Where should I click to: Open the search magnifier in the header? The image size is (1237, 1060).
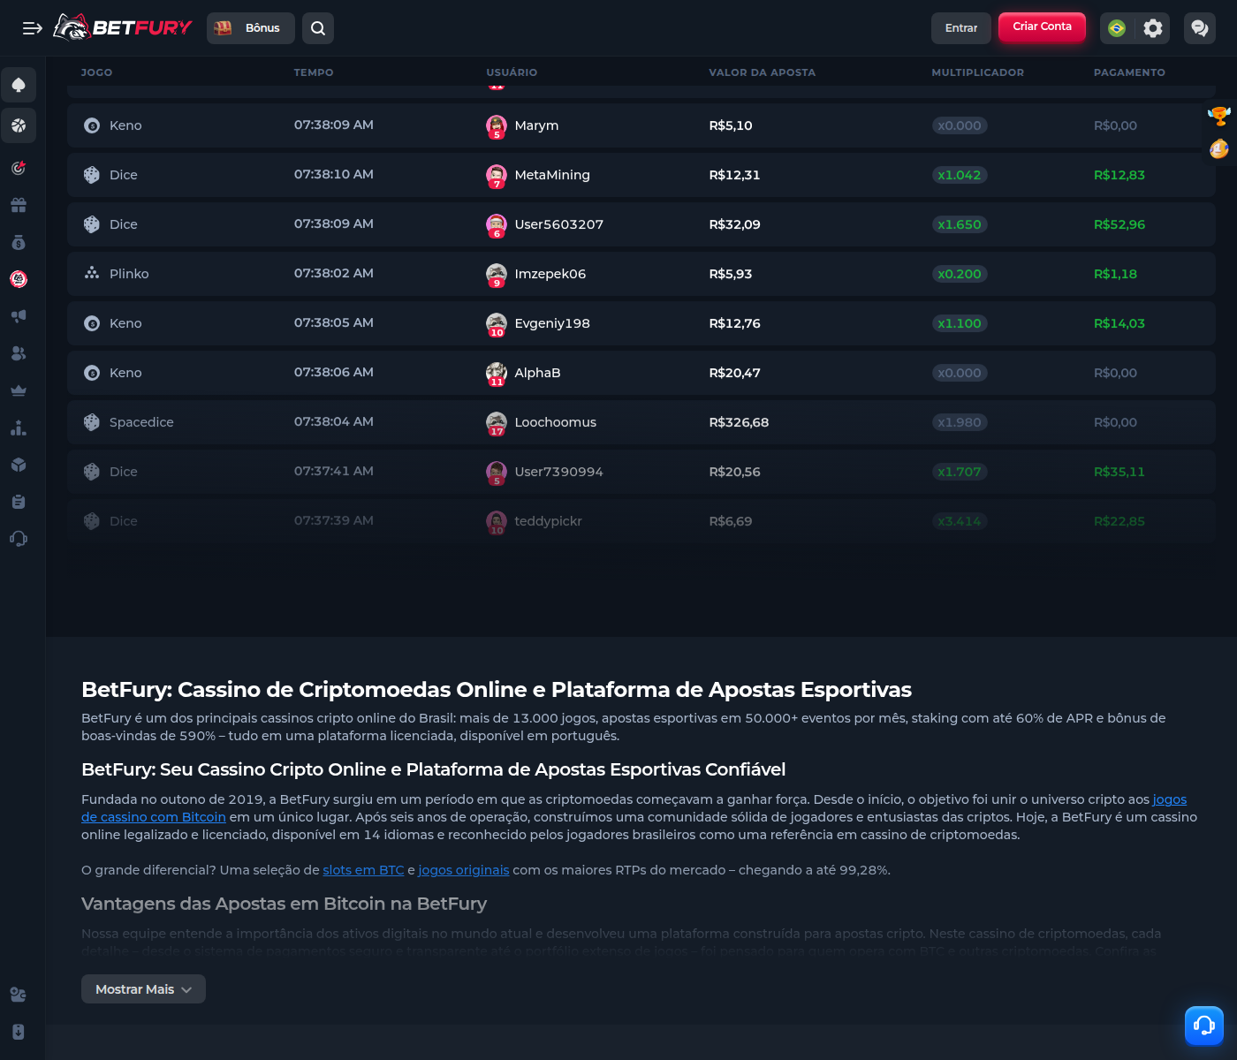point(318,28)
